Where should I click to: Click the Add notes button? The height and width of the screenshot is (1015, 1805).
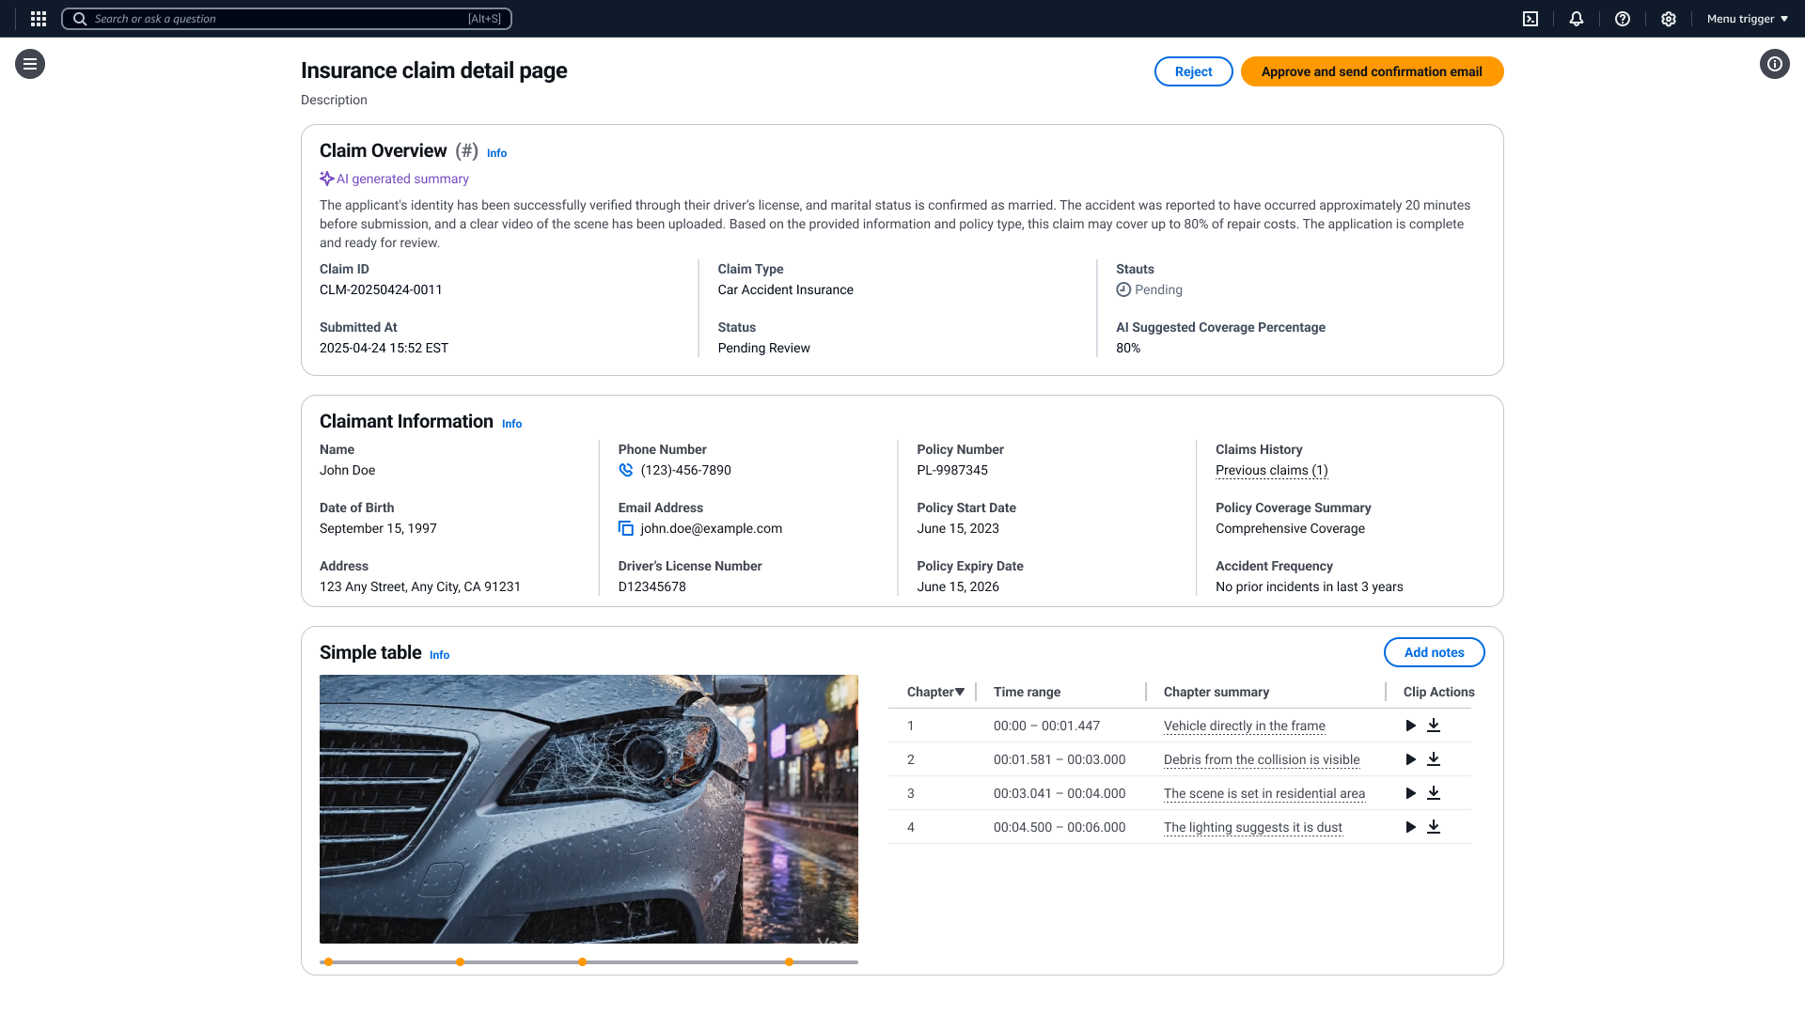(x=1434, y=652)
